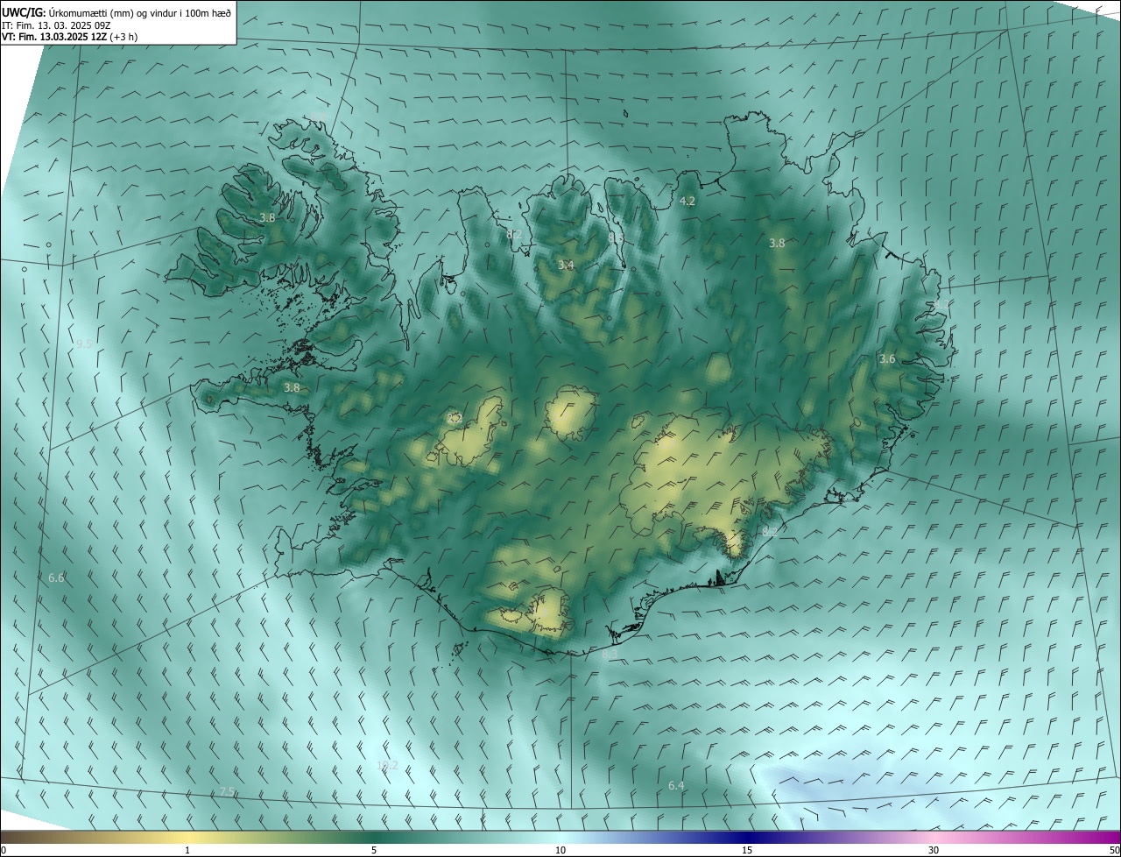
Task: Click the 6.4 value label on the map
Action: tap(676, 786)
